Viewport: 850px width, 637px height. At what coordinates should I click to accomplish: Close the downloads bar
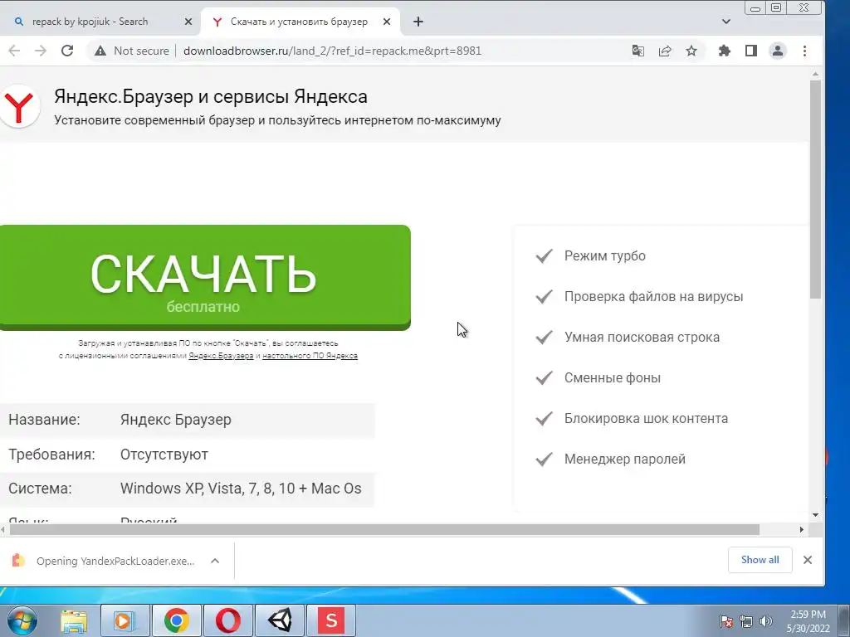tap(807, 560)
